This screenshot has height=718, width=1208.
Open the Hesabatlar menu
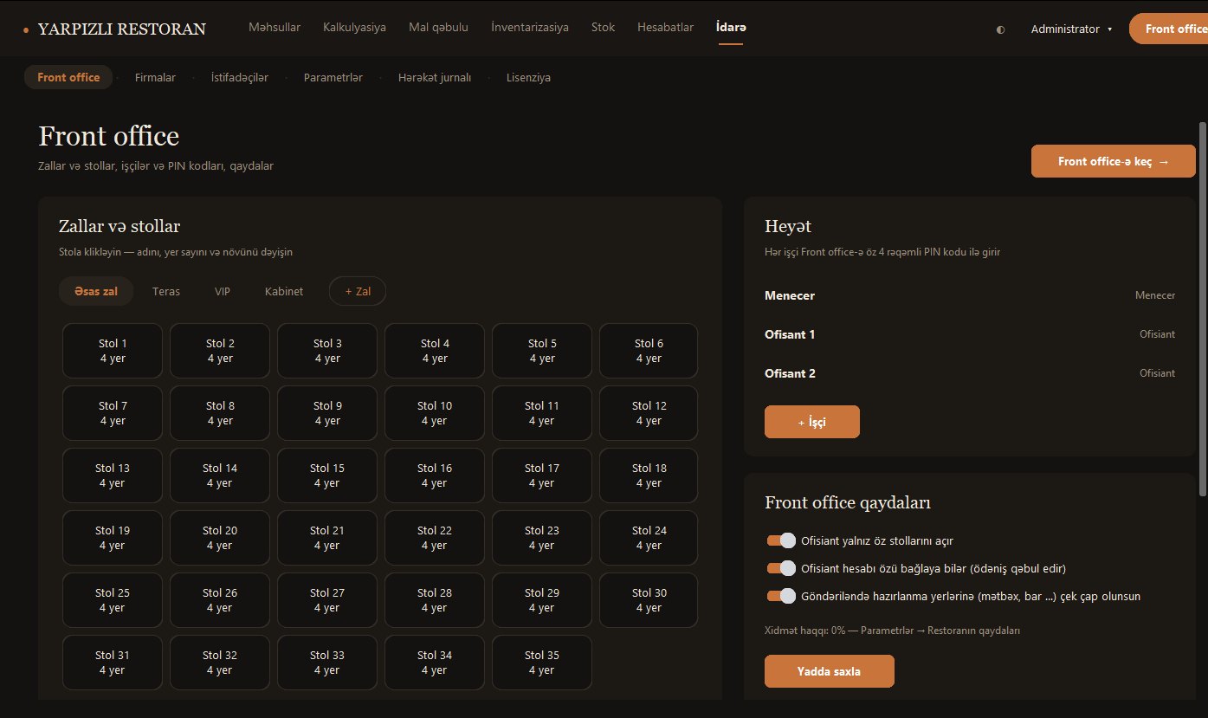click(x=665, y=28)
